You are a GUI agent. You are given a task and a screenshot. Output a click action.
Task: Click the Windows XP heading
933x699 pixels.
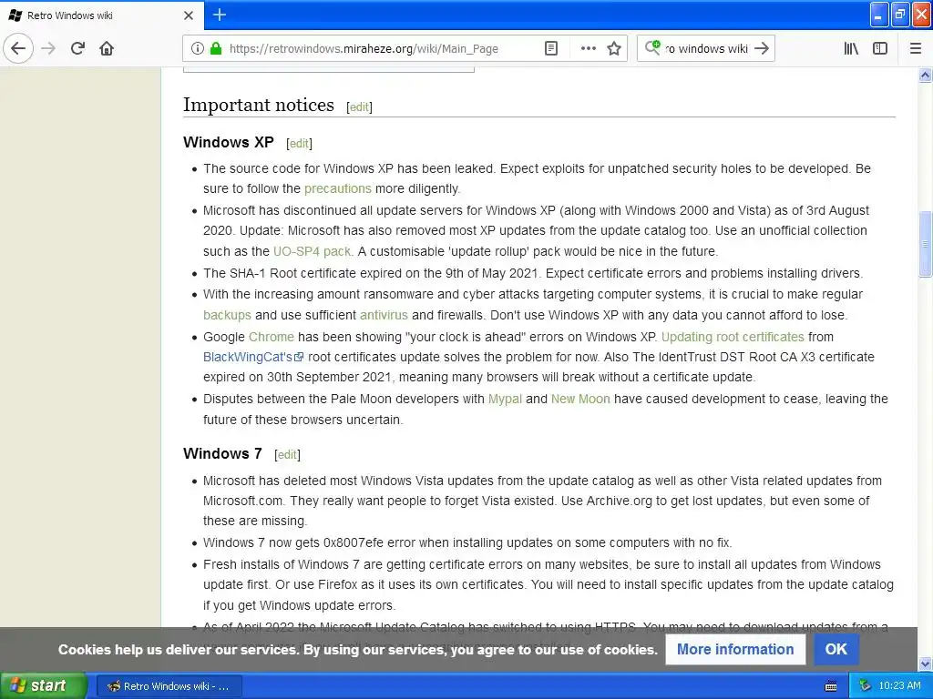[x=229, y=143]
